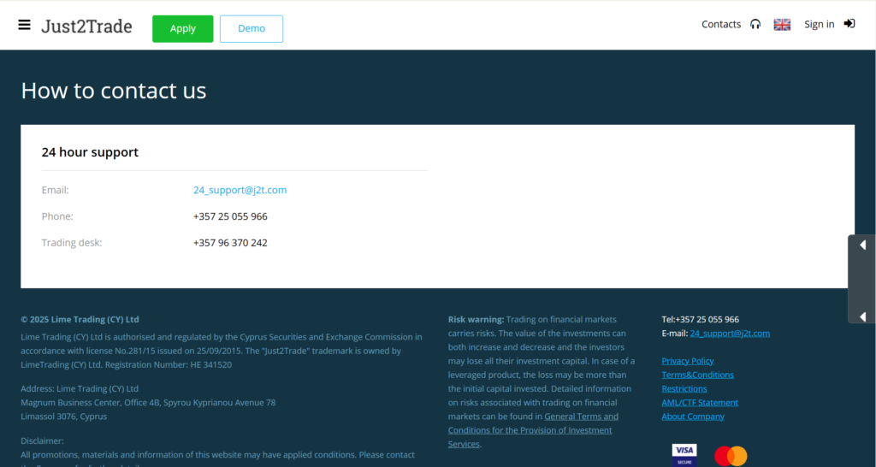Open the AML/CTF Statement link
The height and width of the screenshot is (467, 876).
[700, 403]
